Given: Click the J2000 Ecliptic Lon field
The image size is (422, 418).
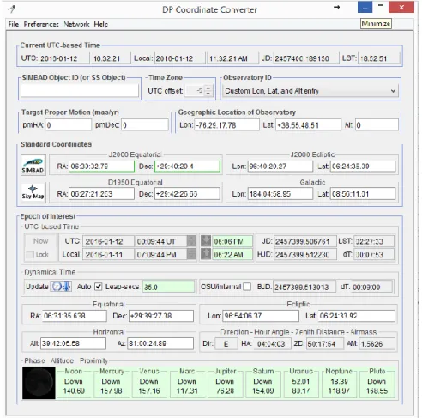Looking at the screenshot, I should tap(280, 167).
